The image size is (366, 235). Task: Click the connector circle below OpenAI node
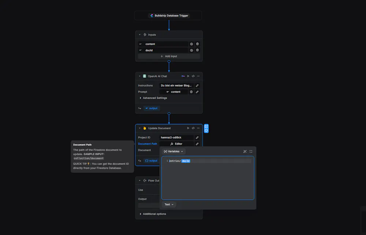(x=169, y=114)
